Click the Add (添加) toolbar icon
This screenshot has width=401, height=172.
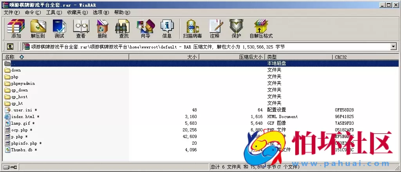(x=16, y=29)
